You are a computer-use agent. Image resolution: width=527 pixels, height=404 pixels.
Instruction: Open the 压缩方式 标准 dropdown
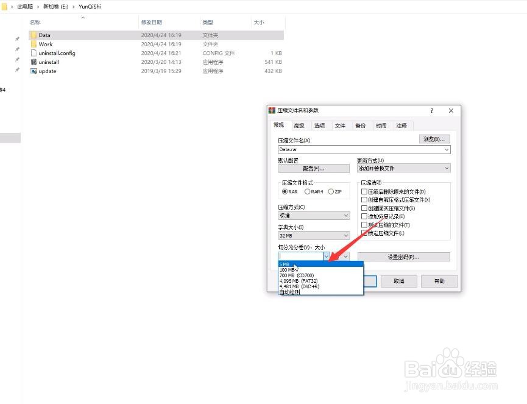pyautogui.click(x=314, y=216)
